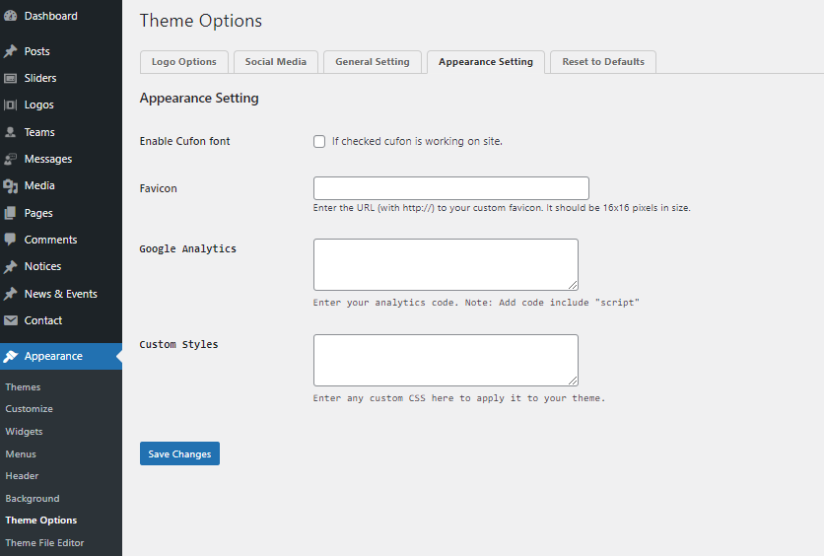Open the Themes submenu link
This screenshot has width=824, height=556.
click(23, 387)
